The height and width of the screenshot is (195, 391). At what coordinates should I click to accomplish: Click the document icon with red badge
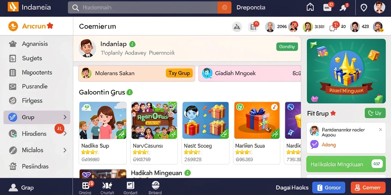[x=254, y=27]
